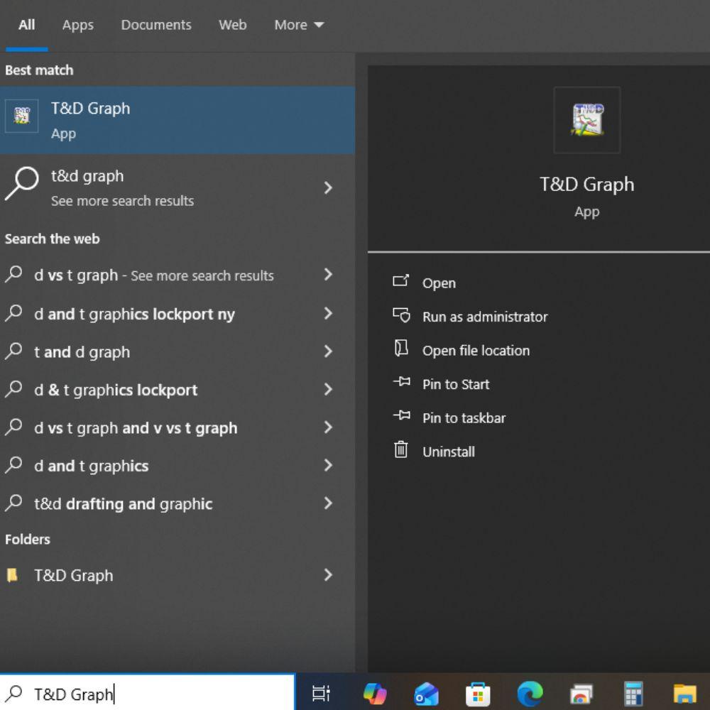710x710 pixels.
Task: Open Microsoft Store from the taskbar
Action: [478, 693]
